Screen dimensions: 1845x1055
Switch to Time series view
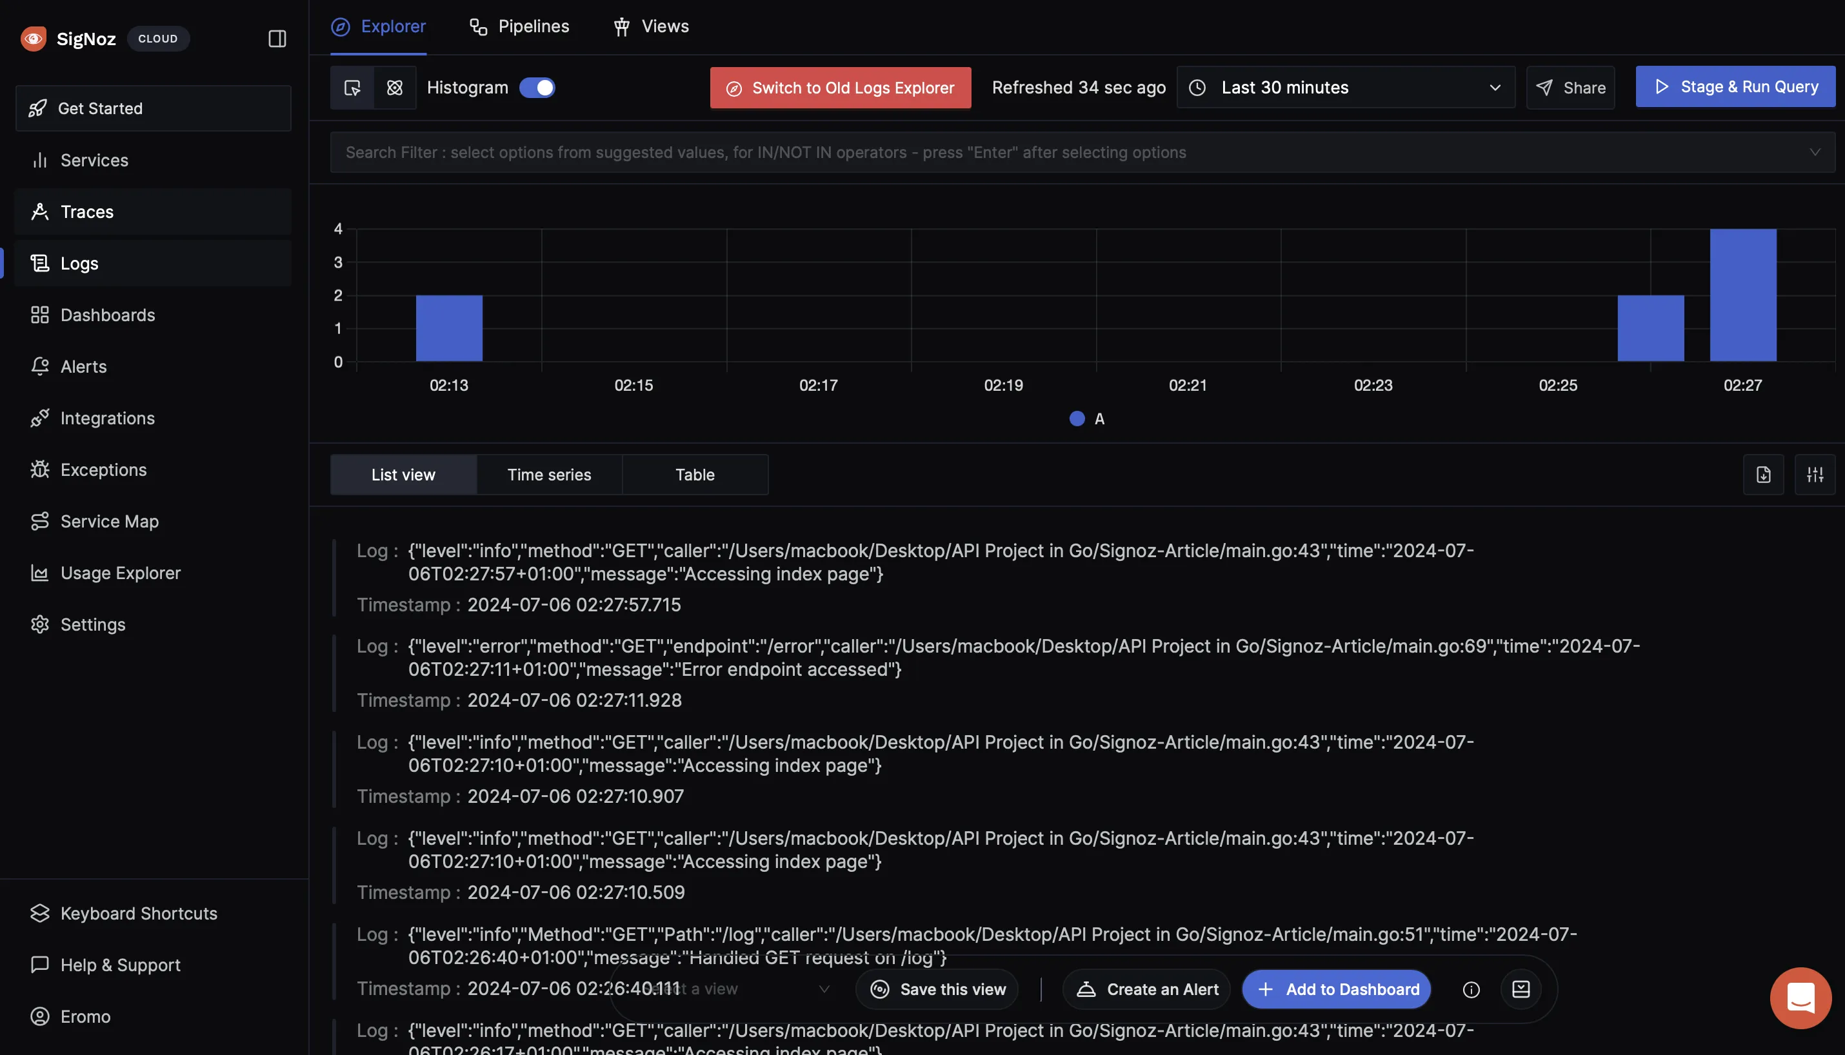click(549, 474)
